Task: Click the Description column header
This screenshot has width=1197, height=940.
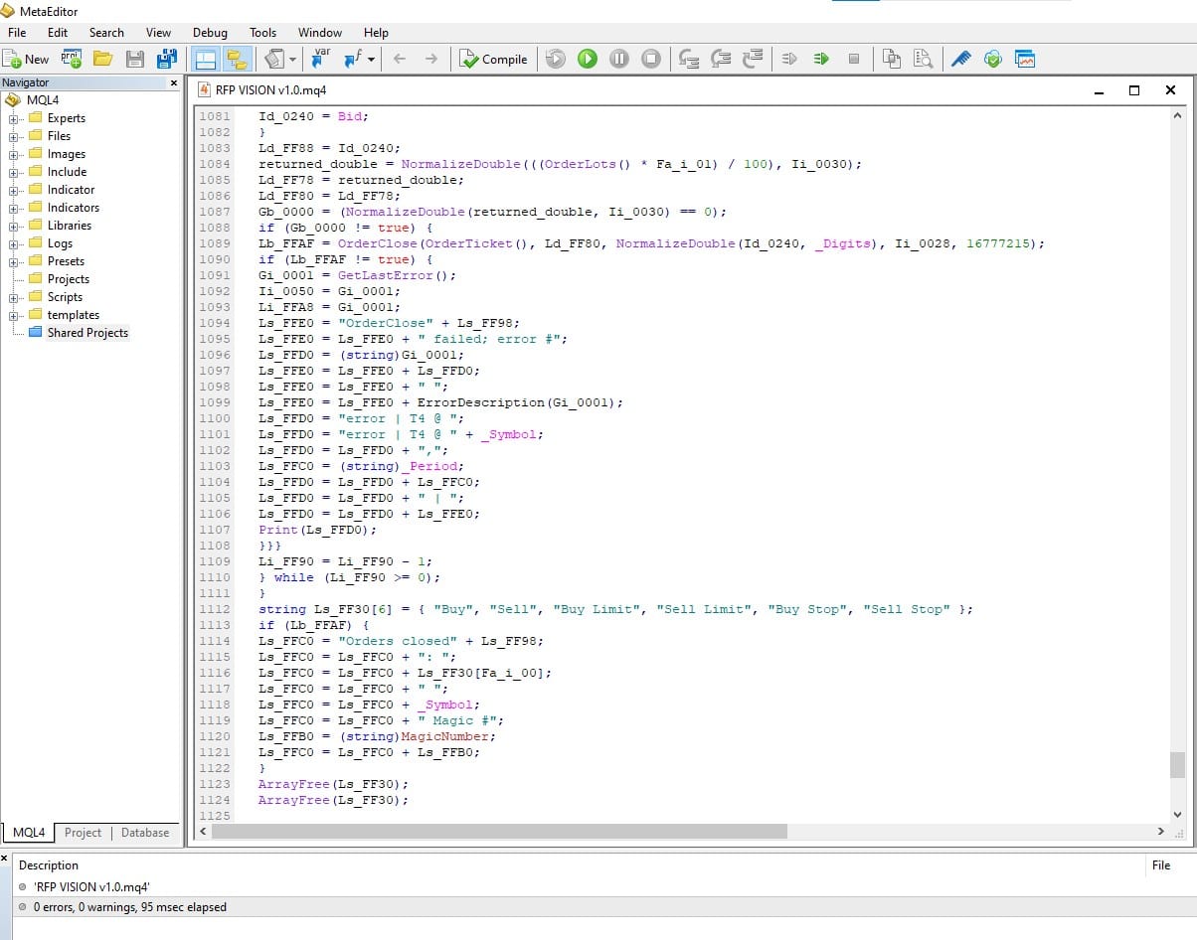Action: [49, 865]
